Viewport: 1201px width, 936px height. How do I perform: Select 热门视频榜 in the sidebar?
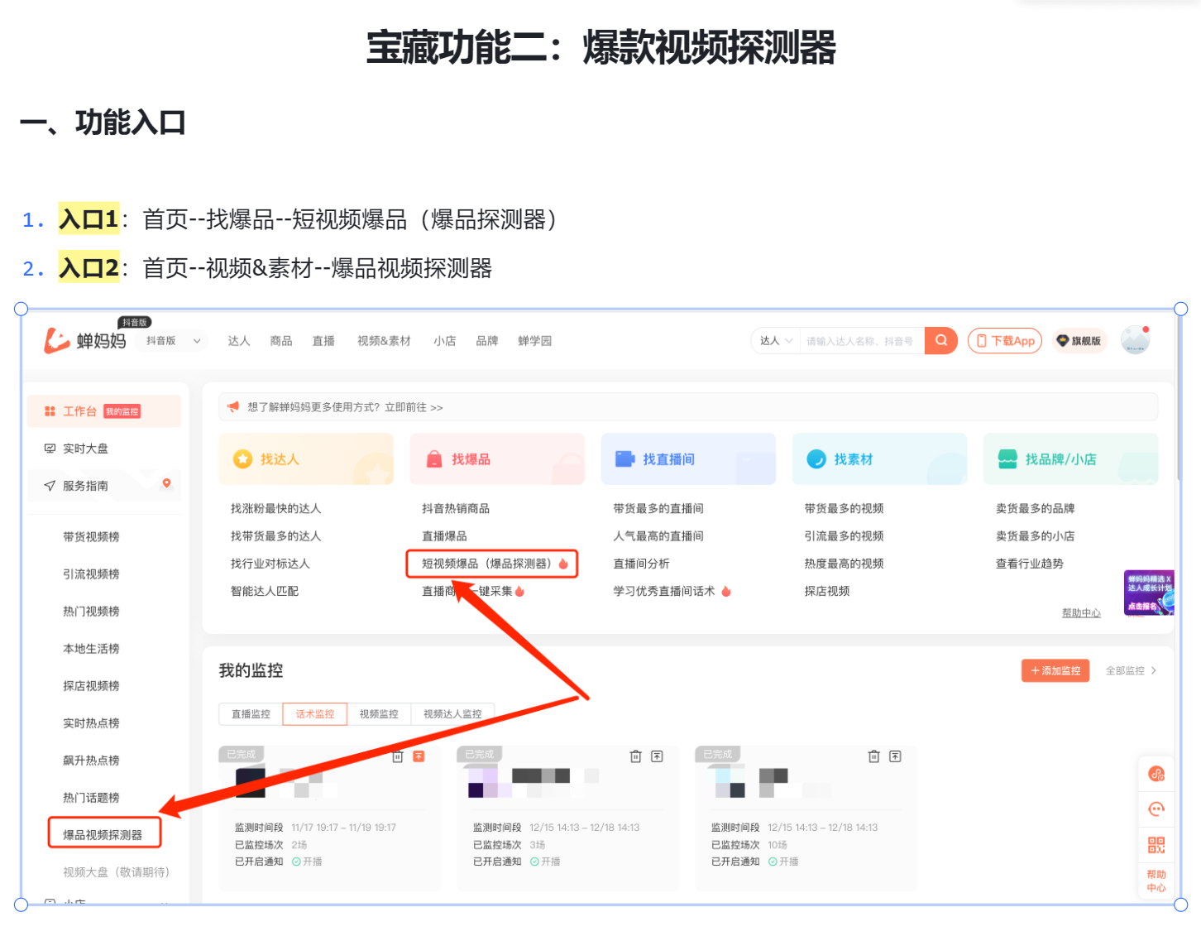(x=91, y=612)
